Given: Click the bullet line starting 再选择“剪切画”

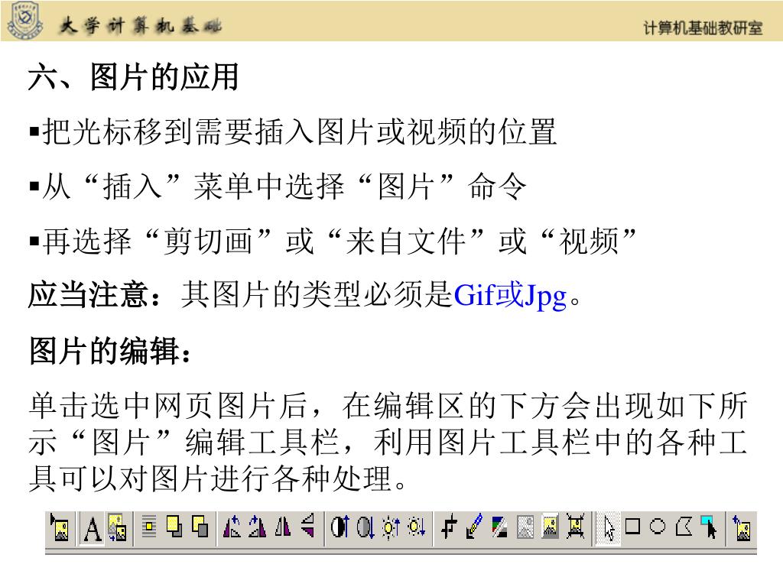Looking at the screenshot, I should click(333, 241).
